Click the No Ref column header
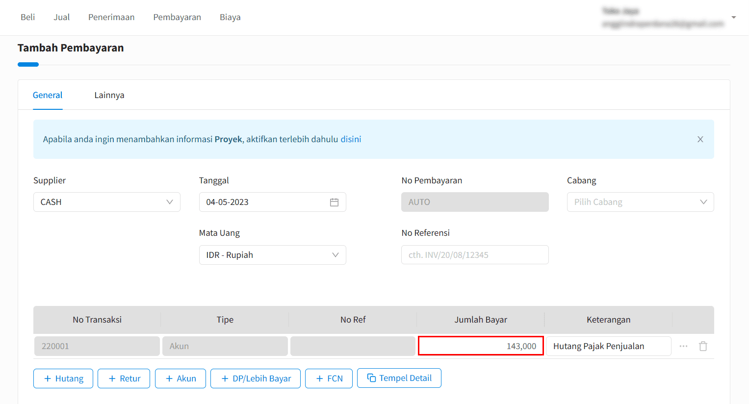This screenshot has height=404, width=749. point(353,320)
